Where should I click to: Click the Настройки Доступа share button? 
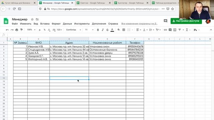[x=186, y=21]
